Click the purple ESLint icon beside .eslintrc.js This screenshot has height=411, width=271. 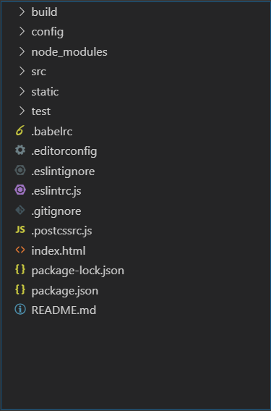pos(20,190)
